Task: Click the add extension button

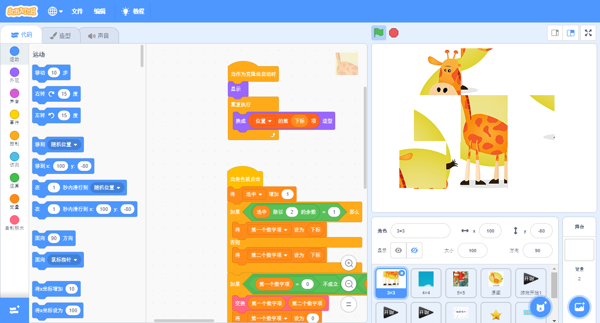Action: coord(15,310)
